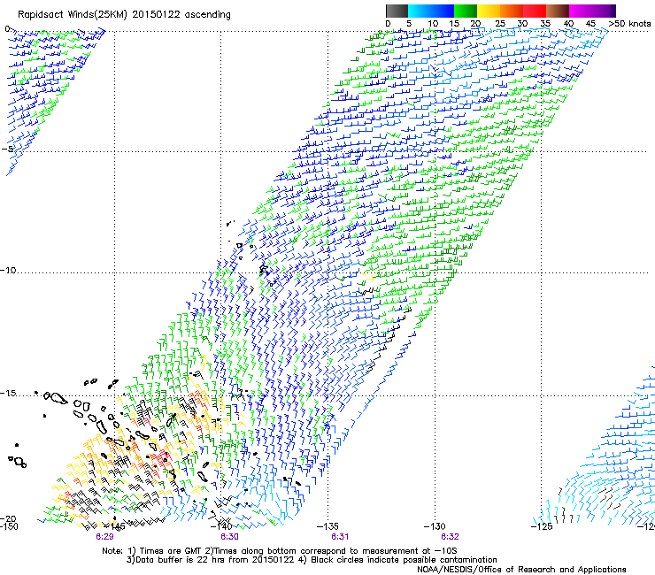Viewport: 655px width, 575px height.
Task: Click the '-15' latitude axis label
Action: pos(8,394)
